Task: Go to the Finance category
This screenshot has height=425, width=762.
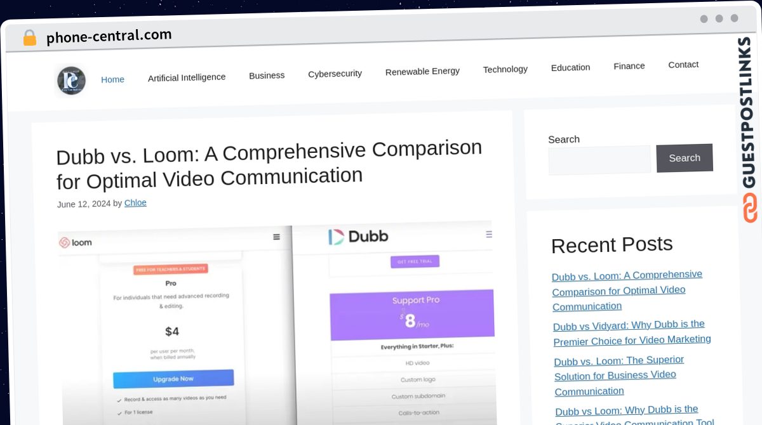Action: click(x=629, y=66)
